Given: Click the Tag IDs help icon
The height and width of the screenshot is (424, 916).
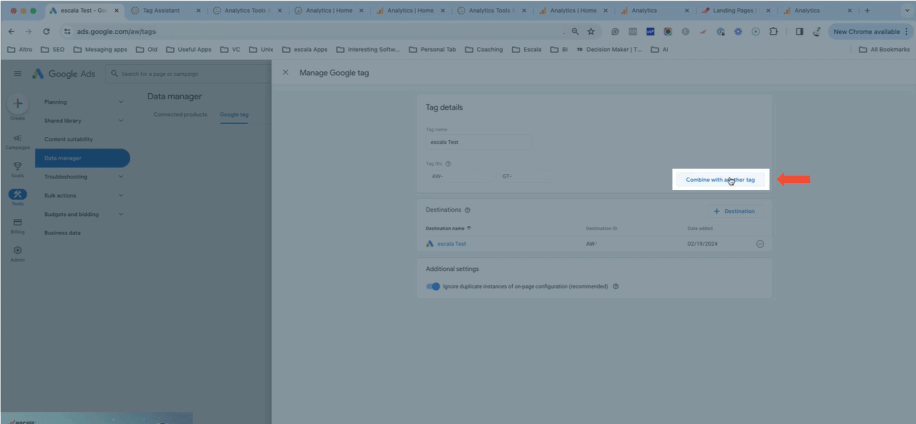Looking at the screenshot, I should (x=448, y=164).
